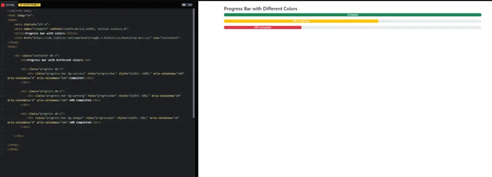Click the green Complete! progress bar
The image size is (492, 177).
(353, 15)
